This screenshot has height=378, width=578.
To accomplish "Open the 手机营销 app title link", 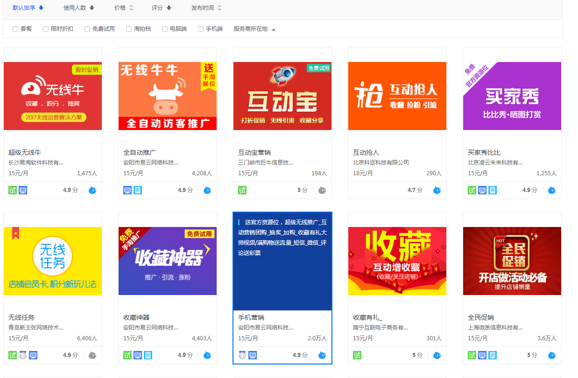I will [251, 317].
